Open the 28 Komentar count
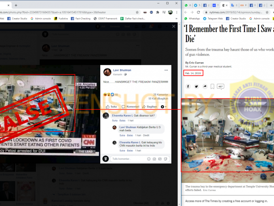Viewport: 274px width, 206px height. pyautogui.click(x=160, y=95)
